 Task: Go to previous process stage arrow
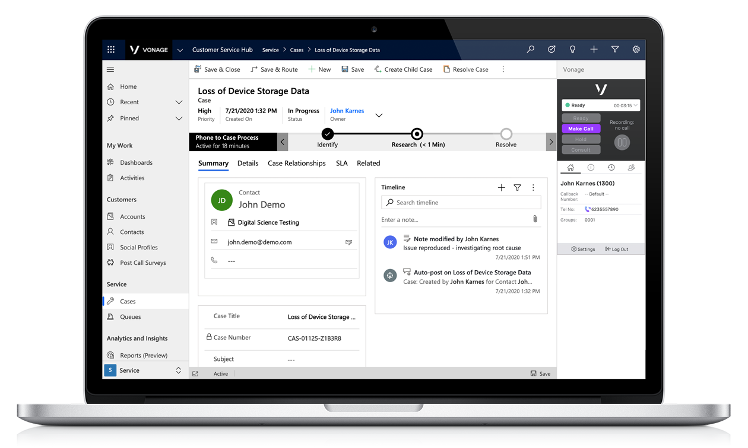283,142
